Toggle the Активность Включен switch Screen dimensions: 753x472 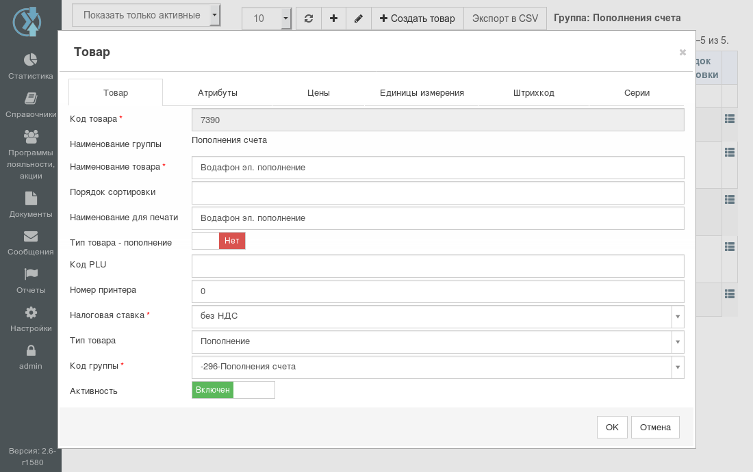(233, 390)
